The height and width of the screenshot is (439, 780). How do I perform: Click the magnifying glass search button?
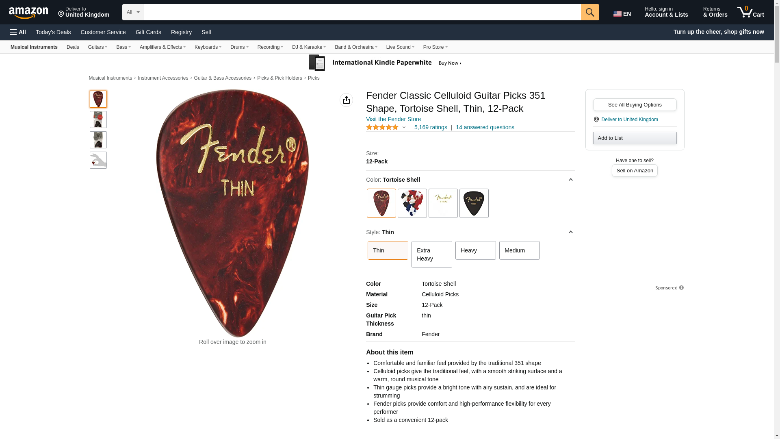click(589, 12)
